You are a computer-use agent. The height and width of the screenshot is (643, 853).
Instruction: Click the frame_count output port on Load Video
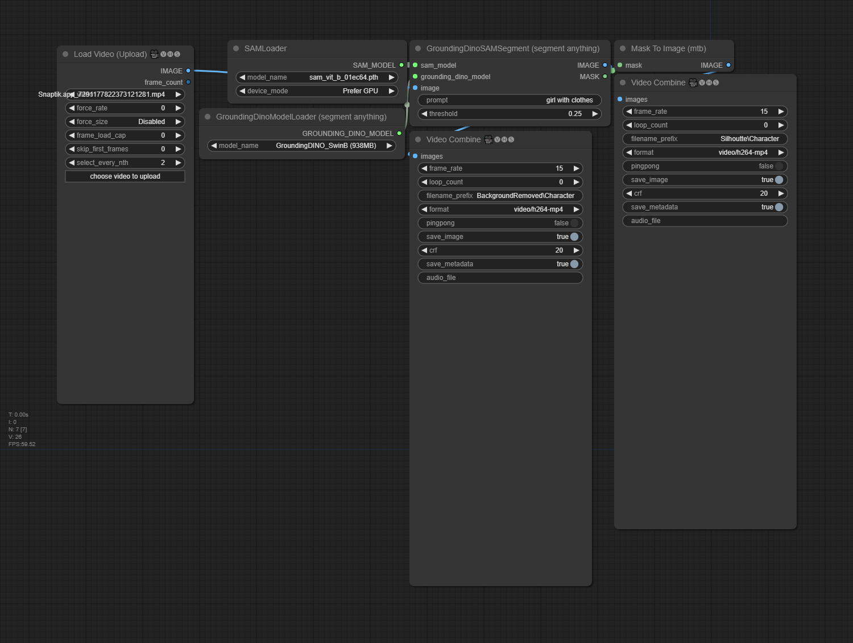point(188,83)
